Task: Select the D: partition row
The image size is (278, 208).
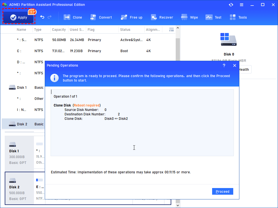Action: [x=23, y=62]
